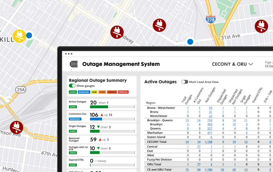This screenshot has width=273, height=172.
Task: Select the CRITICAL legend tag
Action: [123, 92]
